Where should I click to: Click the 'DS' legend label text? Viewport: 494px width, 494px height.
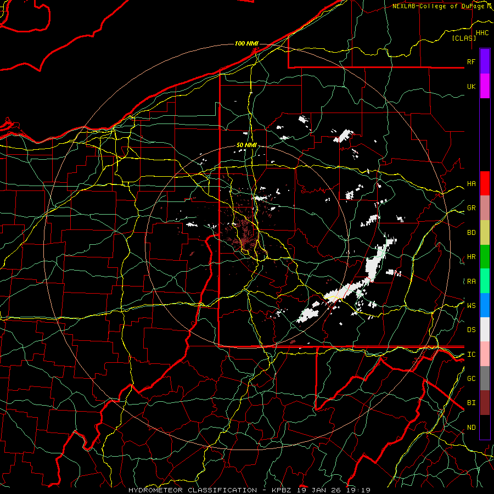pyautogui.click(x=471, y=330)
